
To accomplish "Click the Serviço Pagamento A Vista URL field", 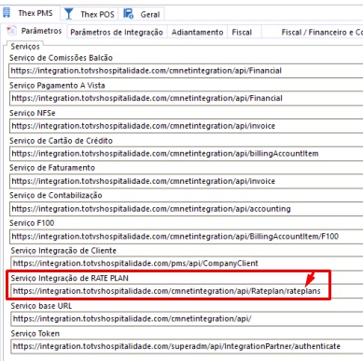I will tap(186, 99).
